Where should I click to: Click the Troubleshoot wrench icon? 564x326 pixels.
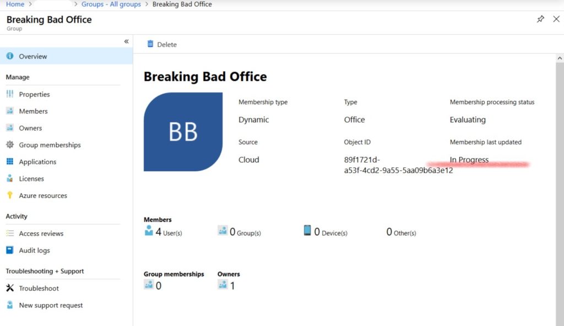[10, 288]
